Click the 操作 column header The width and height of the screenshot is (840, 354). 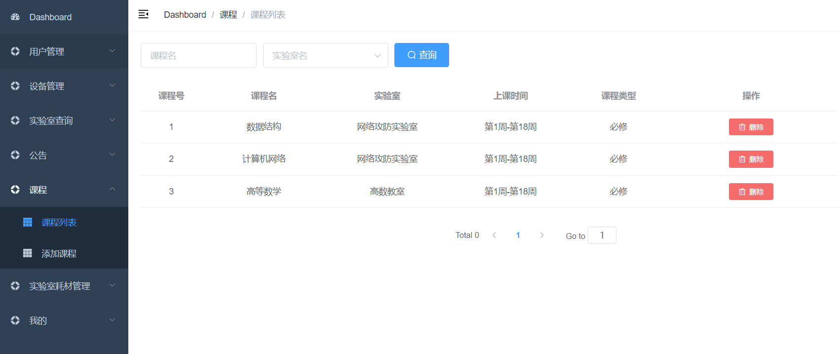(751, 96)
